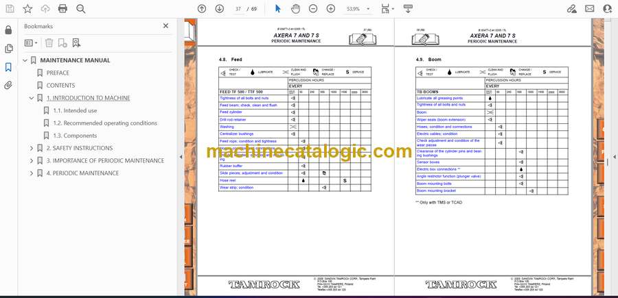
Task: Click 'Sensor boxes' link
Action: [x=428, y=162]
